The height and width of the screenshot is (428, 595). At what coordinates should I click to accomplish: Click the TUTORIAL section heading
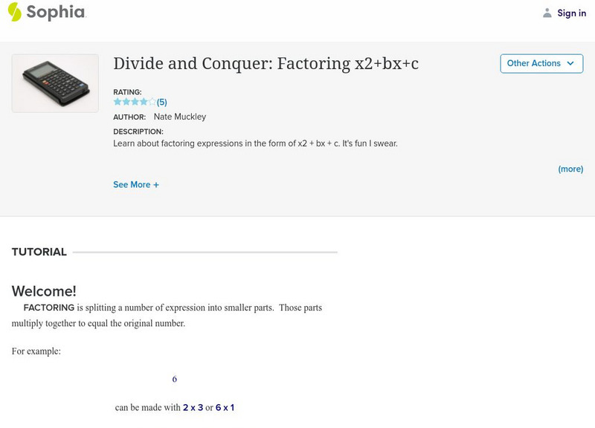pyautogui.click(x=39, y=252)
